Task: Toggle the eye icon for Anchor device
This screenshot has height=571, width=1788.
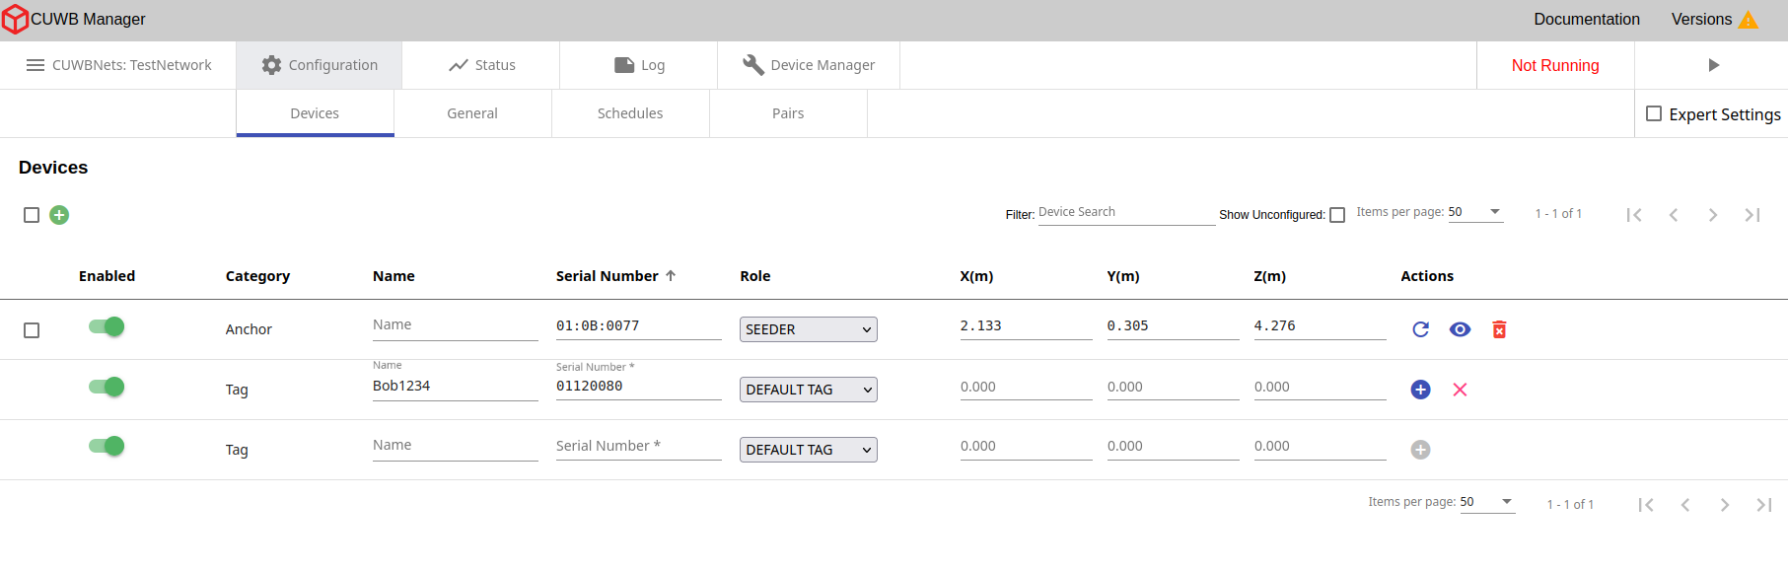Action: coord(1460,329)
